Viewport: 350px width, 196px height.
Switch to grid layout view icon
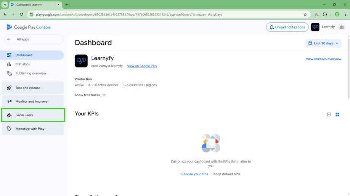(337, 115)
